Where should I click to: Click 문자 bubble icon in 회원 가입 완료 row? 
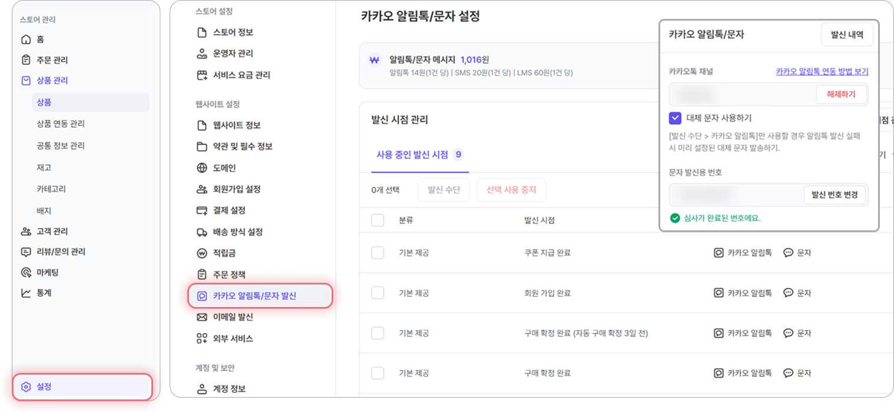[789, 293]
